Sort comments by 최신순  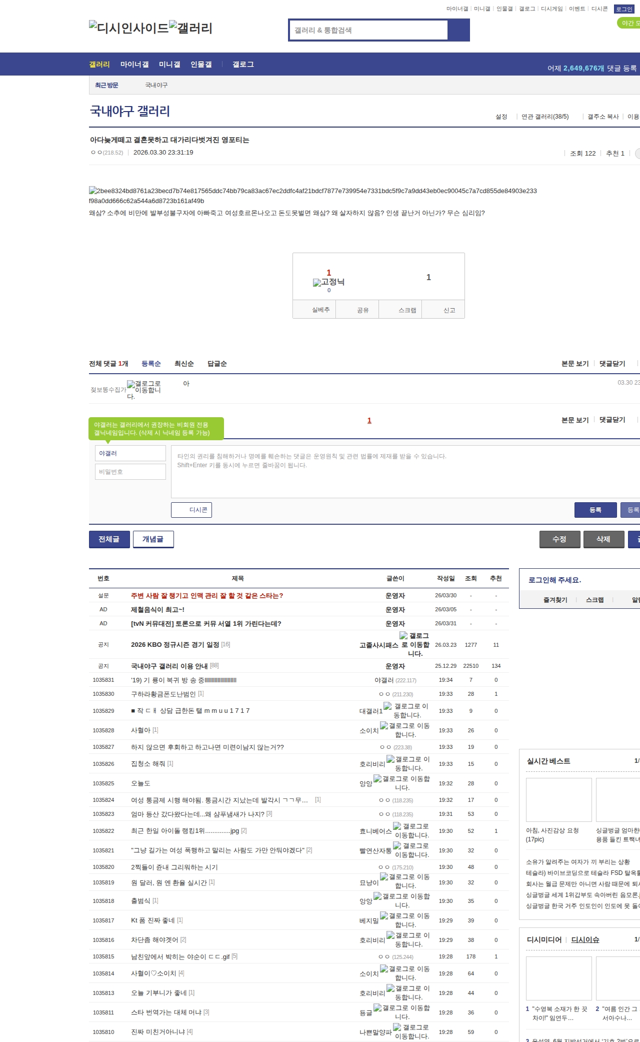click(184, 364)
